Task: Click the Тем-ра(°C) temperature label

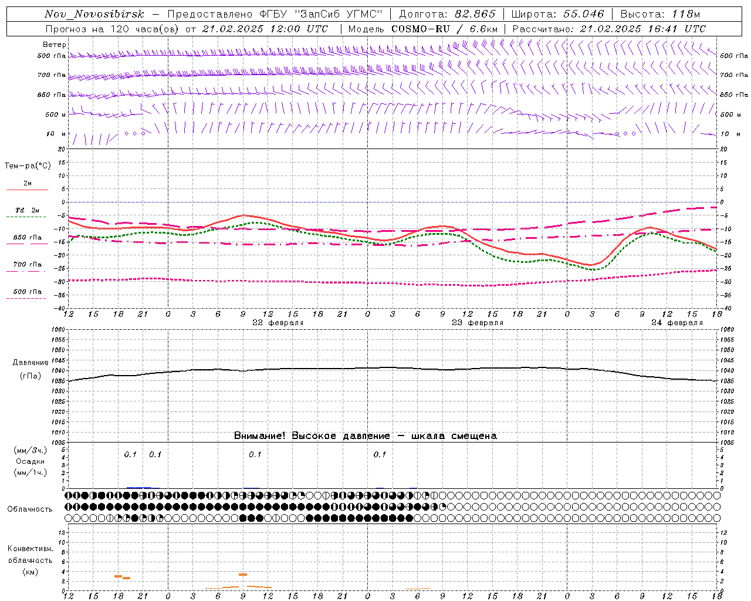Action: coord(28,166)
